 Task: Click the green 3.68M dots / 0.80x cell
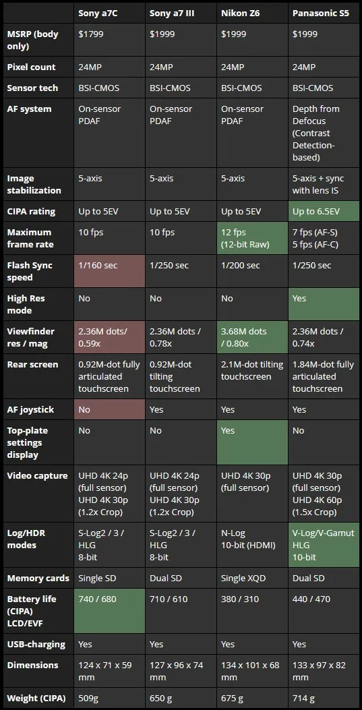(252, 337)
